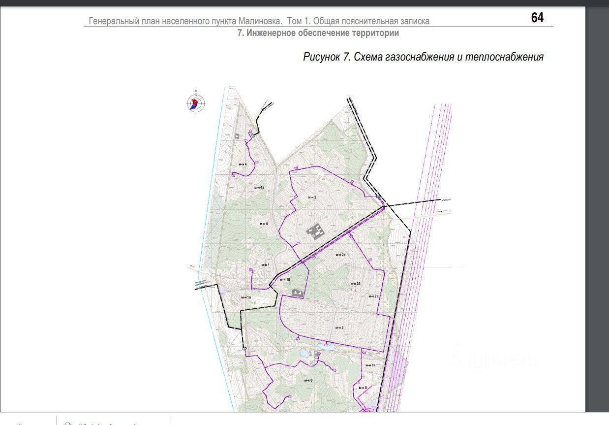
Task: Click the м-н 5 district label
Action: pyautogui.click(x=264, y=224)
